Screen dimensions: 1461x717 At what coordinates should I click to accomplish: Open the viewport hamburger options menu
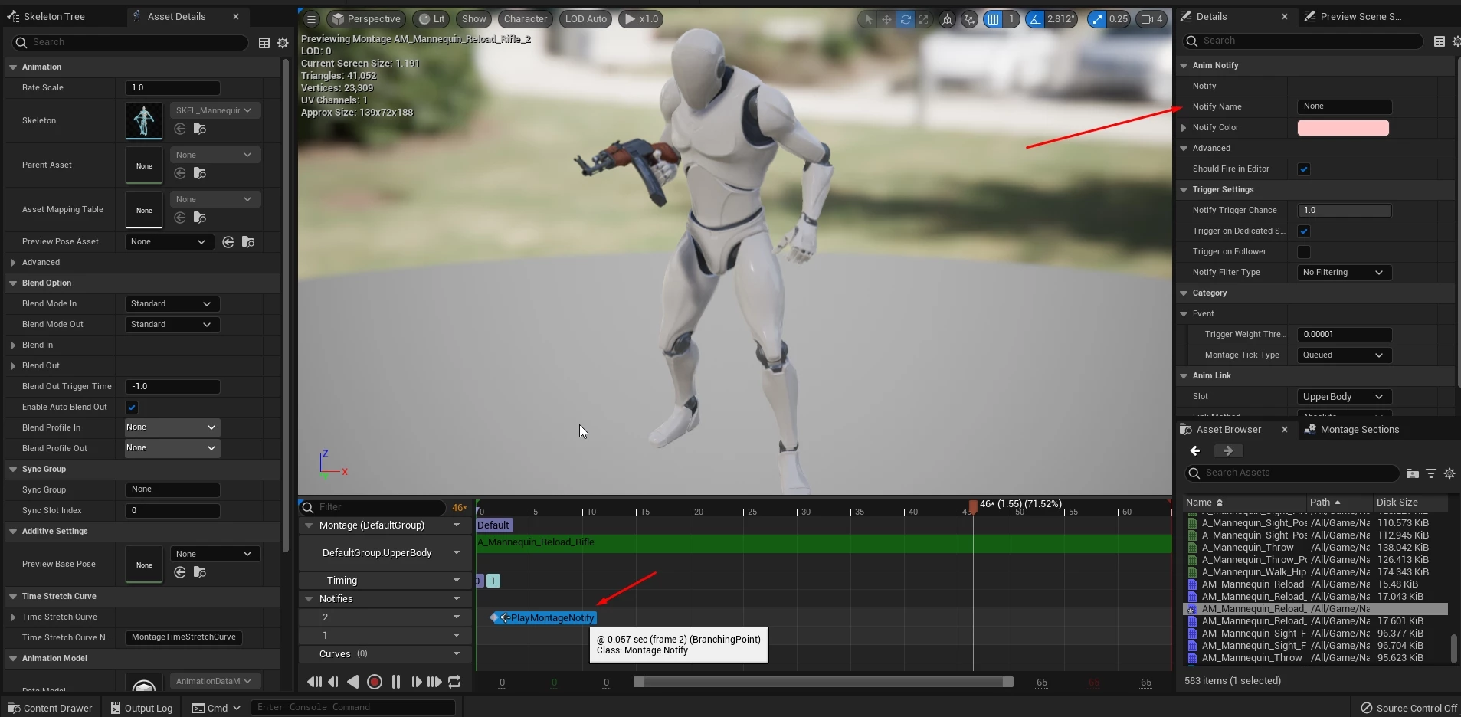(311, 19)
